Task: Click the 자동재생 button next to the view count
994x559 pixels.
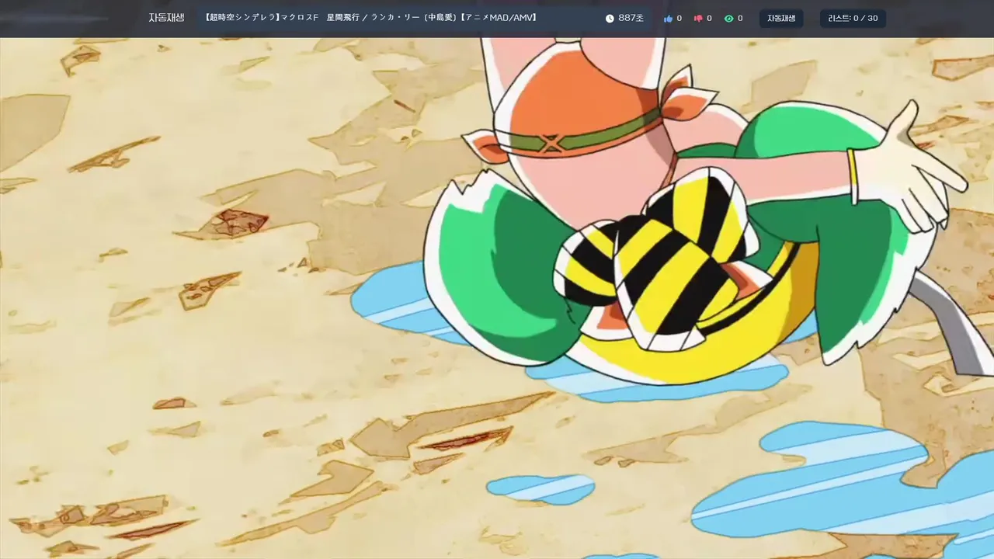Action: 781,18
